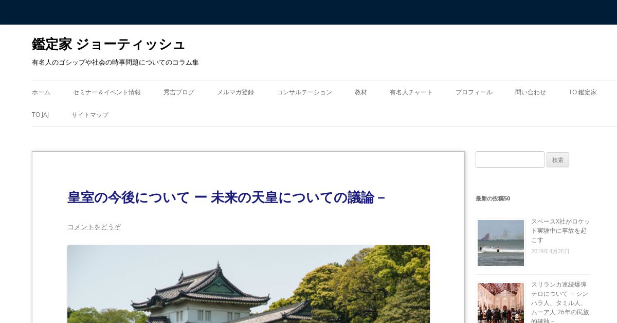Image resolution: width=617 pixels, height=323 pixels.
Task: Open the メルマガ登録 menu item
Action: tap(235, 92)
